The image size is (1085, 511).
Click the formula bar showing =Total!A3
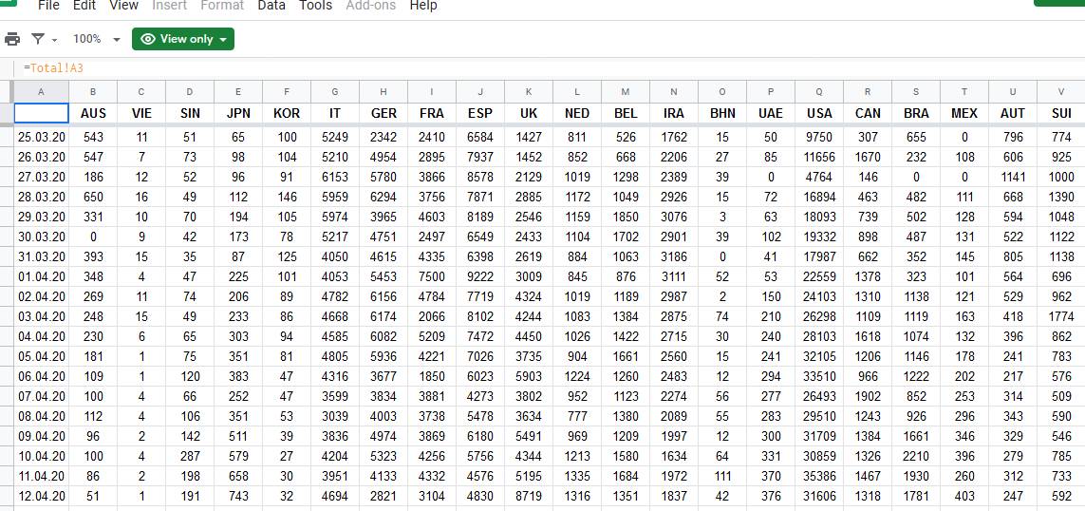click(551, 67)
